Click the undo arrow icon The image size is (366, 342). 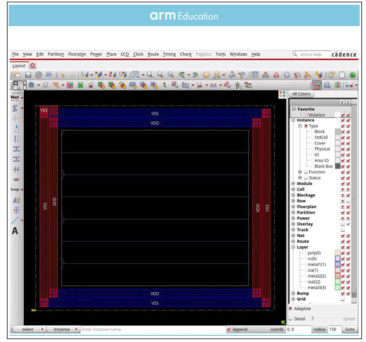[x=62, y=75]
